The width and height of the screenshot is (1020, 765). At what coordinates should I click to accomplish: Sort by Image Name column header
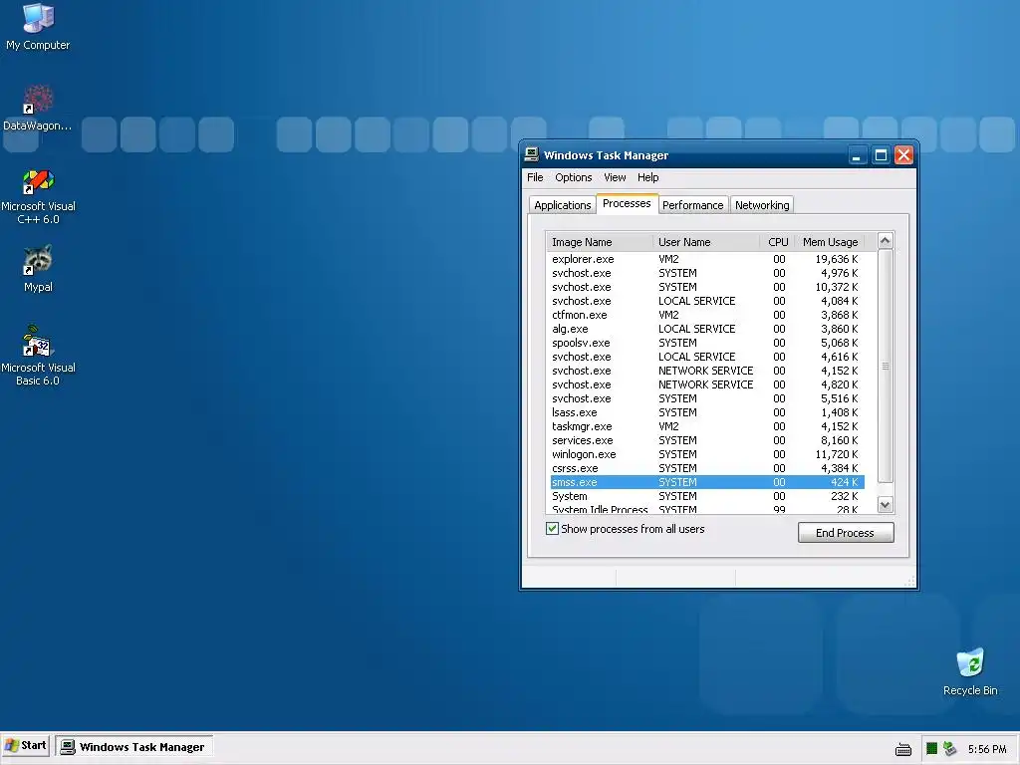click(x=600, y=242)
